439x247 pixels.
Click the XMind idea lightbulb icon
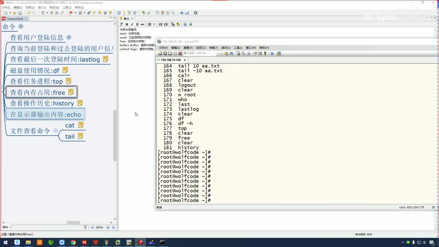[124, 13]
